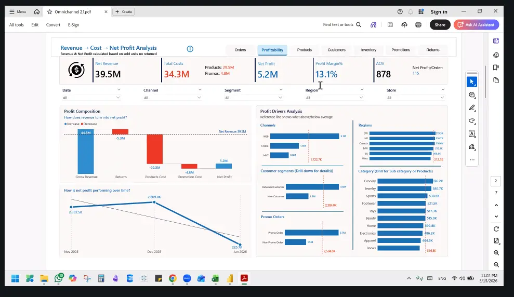Pick the Fill and sign pen tool
The image size is (514, 297).
(472, 147)
